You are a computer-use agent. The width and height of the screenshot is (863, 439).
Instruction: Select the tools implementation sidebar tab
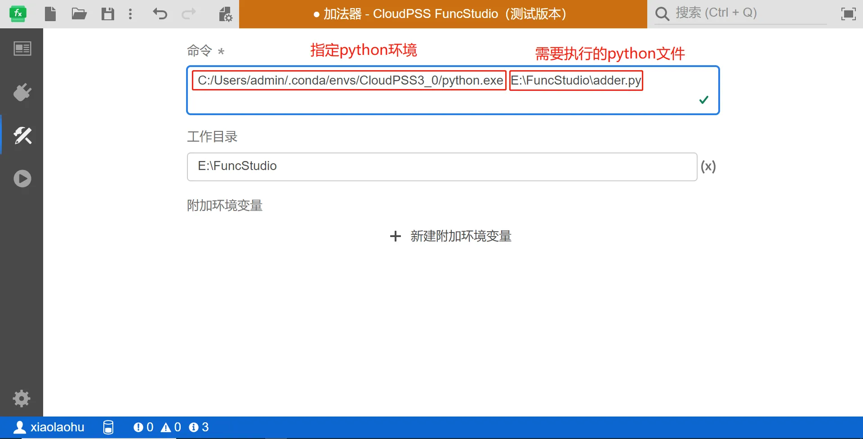(x=22, y=135)
